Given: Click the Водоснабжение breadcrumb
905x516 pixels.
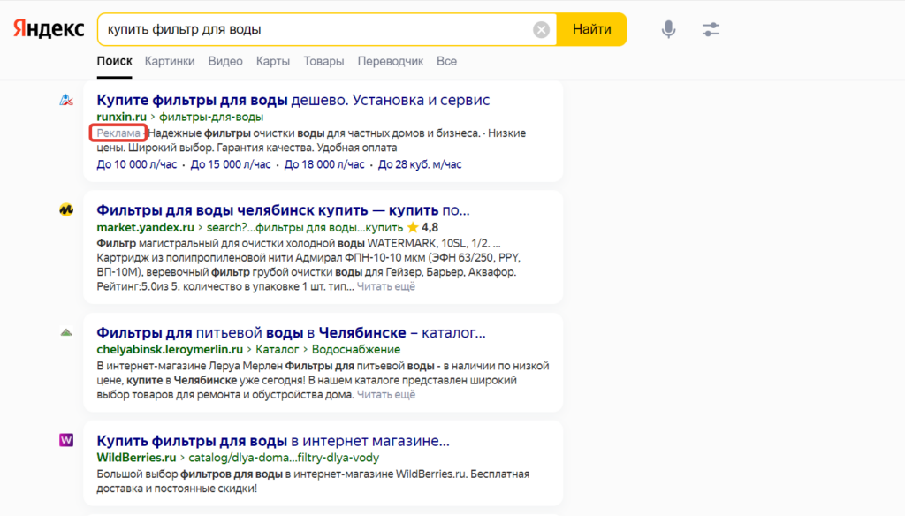Looking at the screenshot, I should (x=356, y=349).
